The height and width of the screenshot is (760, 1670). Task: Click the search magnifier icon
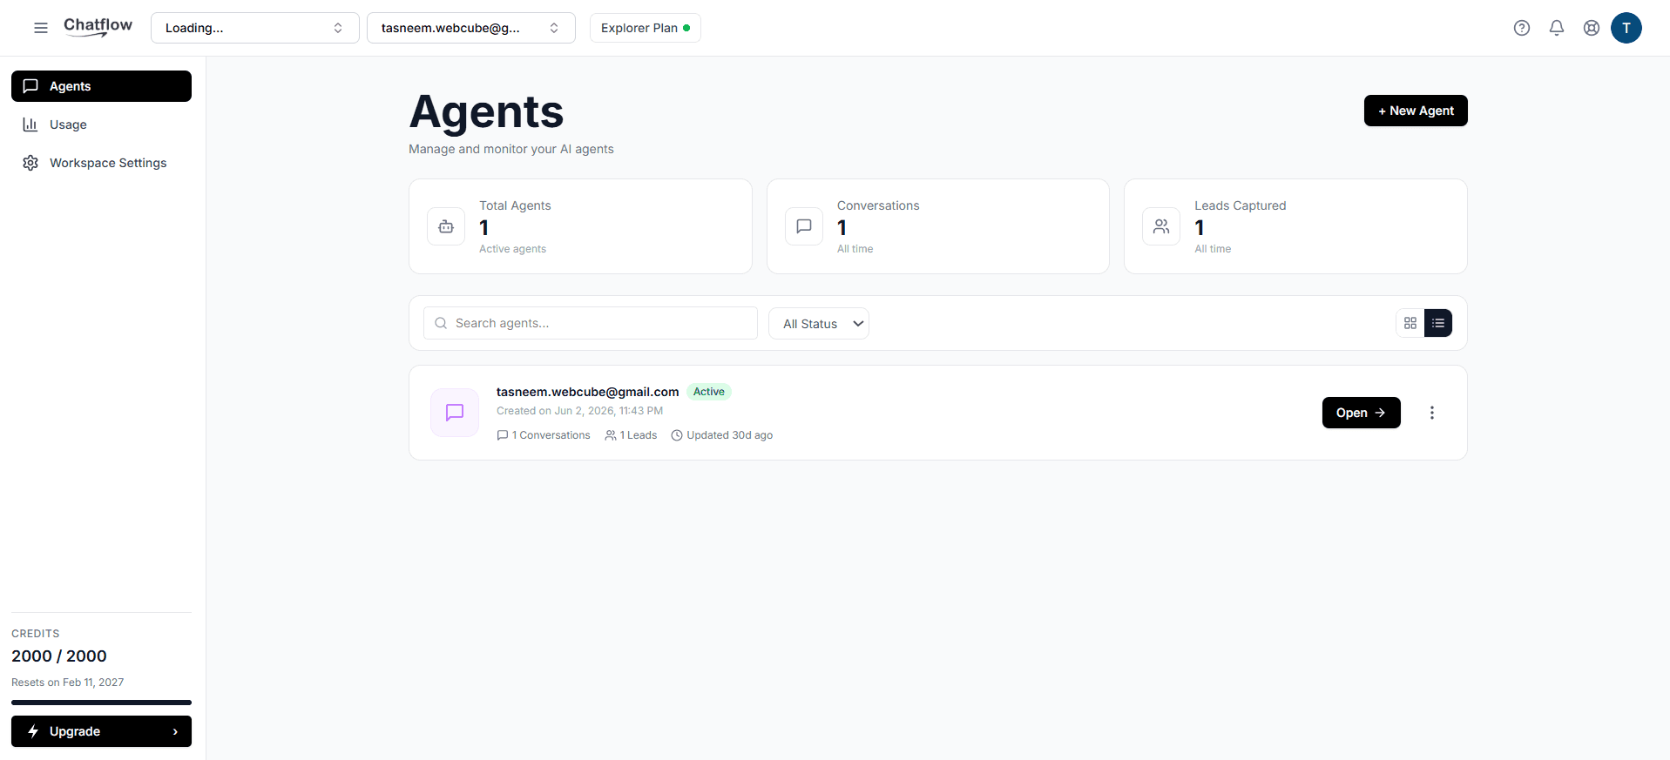pos(441,323)
